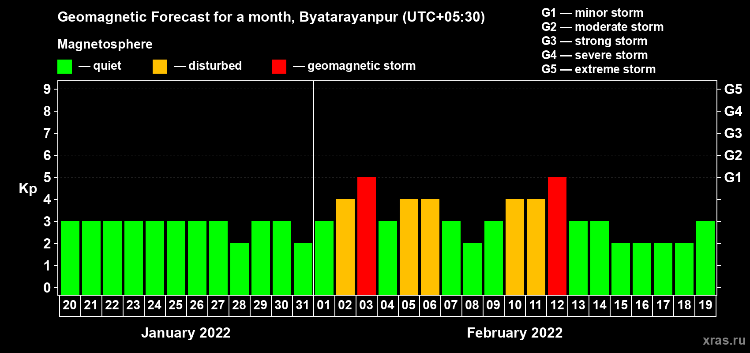Click the green bar for January 28

click(240, 269)
